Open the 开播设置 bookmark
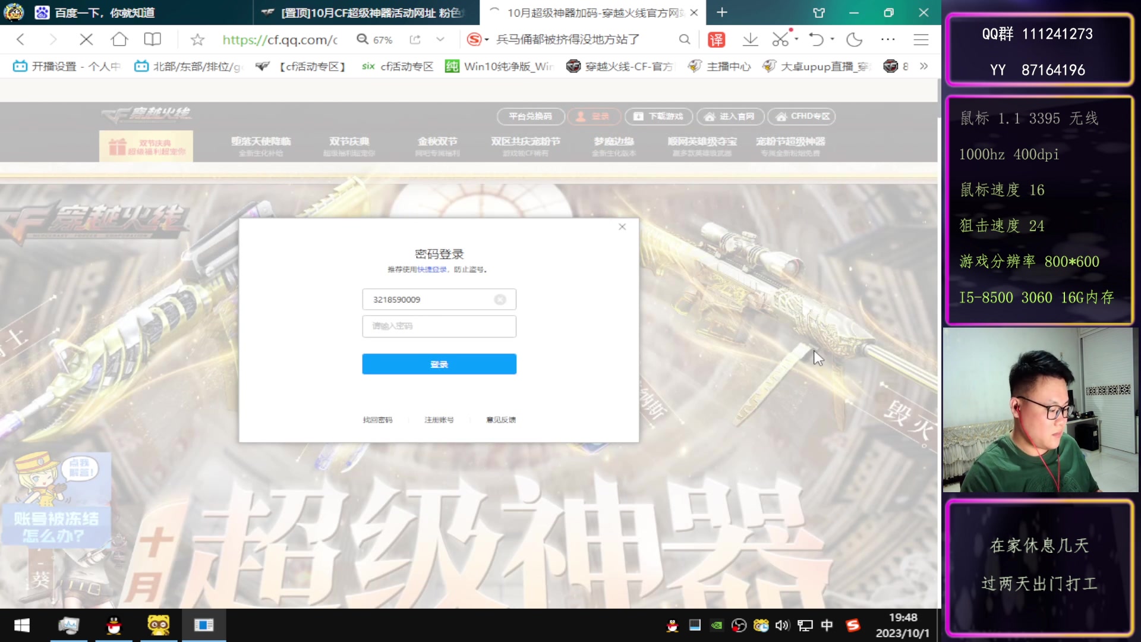This screenshot has height=642, width=1141. click(67, 67)
